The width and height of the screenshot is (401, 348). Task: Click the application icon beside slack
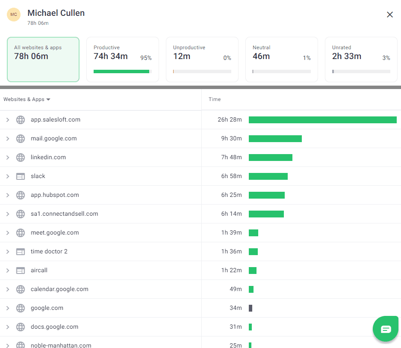pos(21,176)
